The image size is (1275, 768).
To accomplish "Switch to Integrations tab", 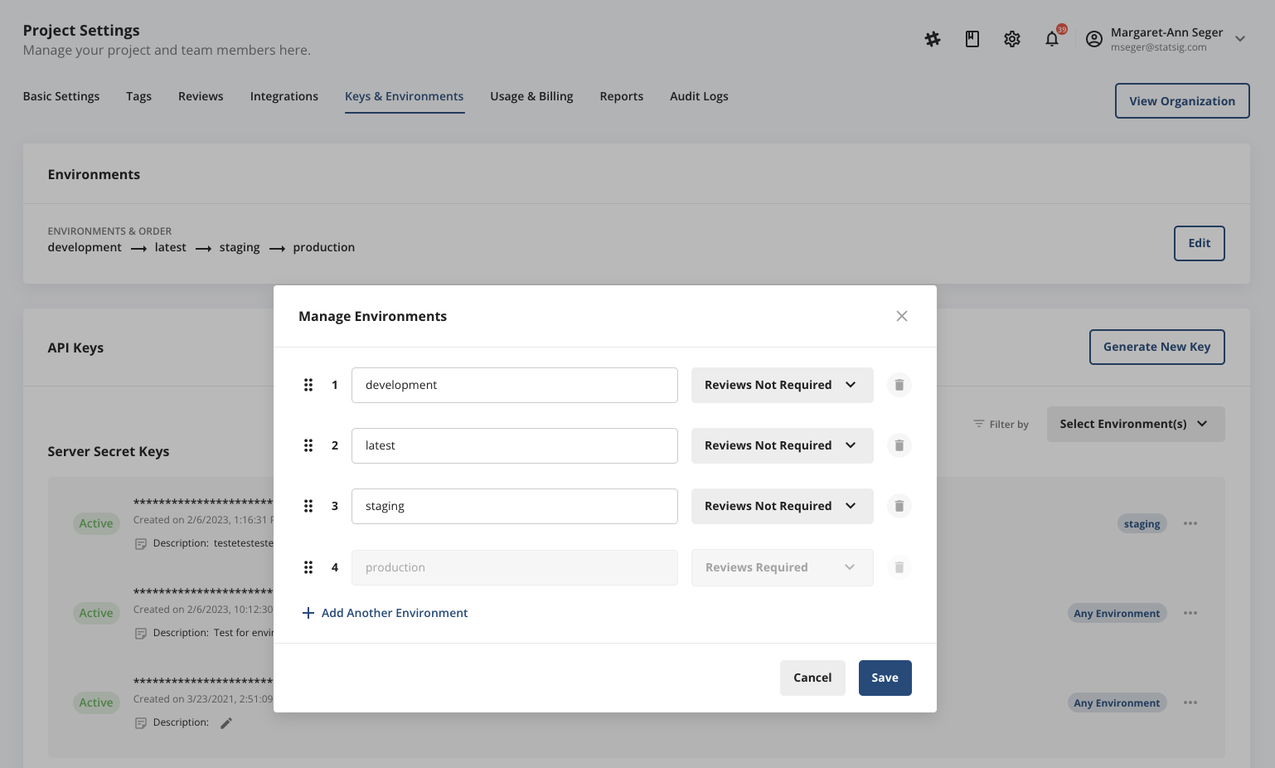I will click(284, 96).
